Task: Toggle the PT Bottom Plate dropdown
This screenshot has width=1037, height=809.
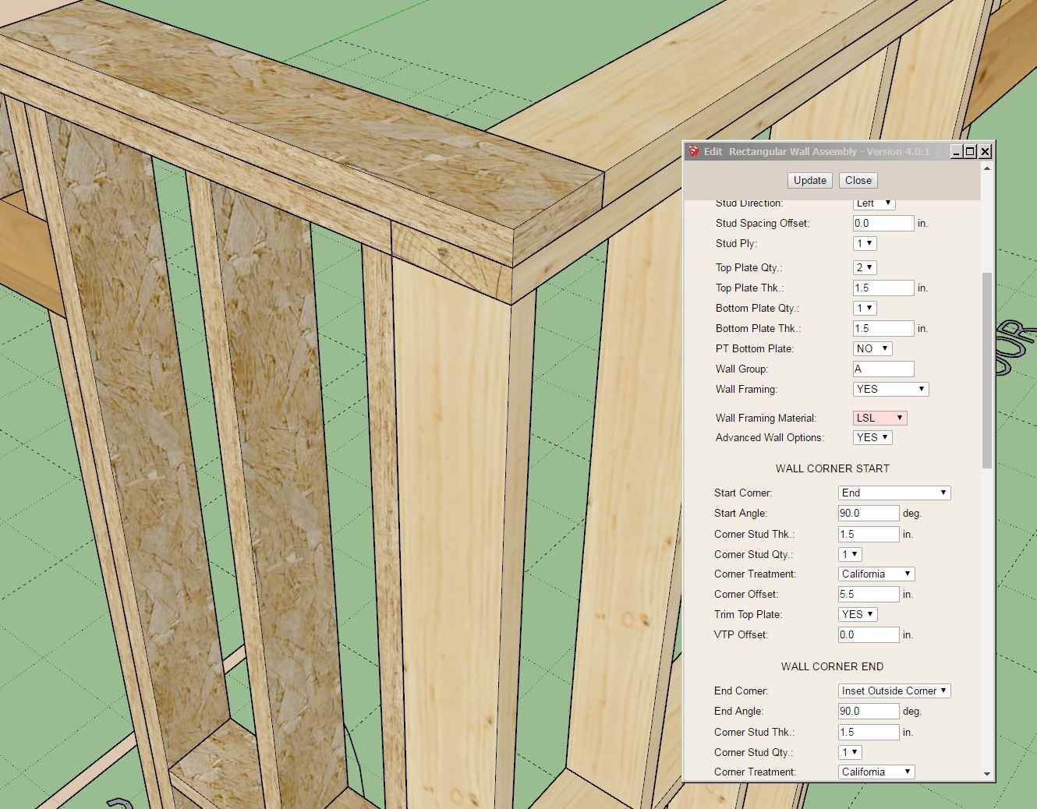Action: (872, 348)
